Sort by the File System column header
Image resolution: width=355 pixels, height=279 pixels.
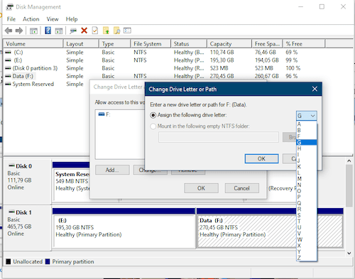pyautogui.click(x=151, y=44)
